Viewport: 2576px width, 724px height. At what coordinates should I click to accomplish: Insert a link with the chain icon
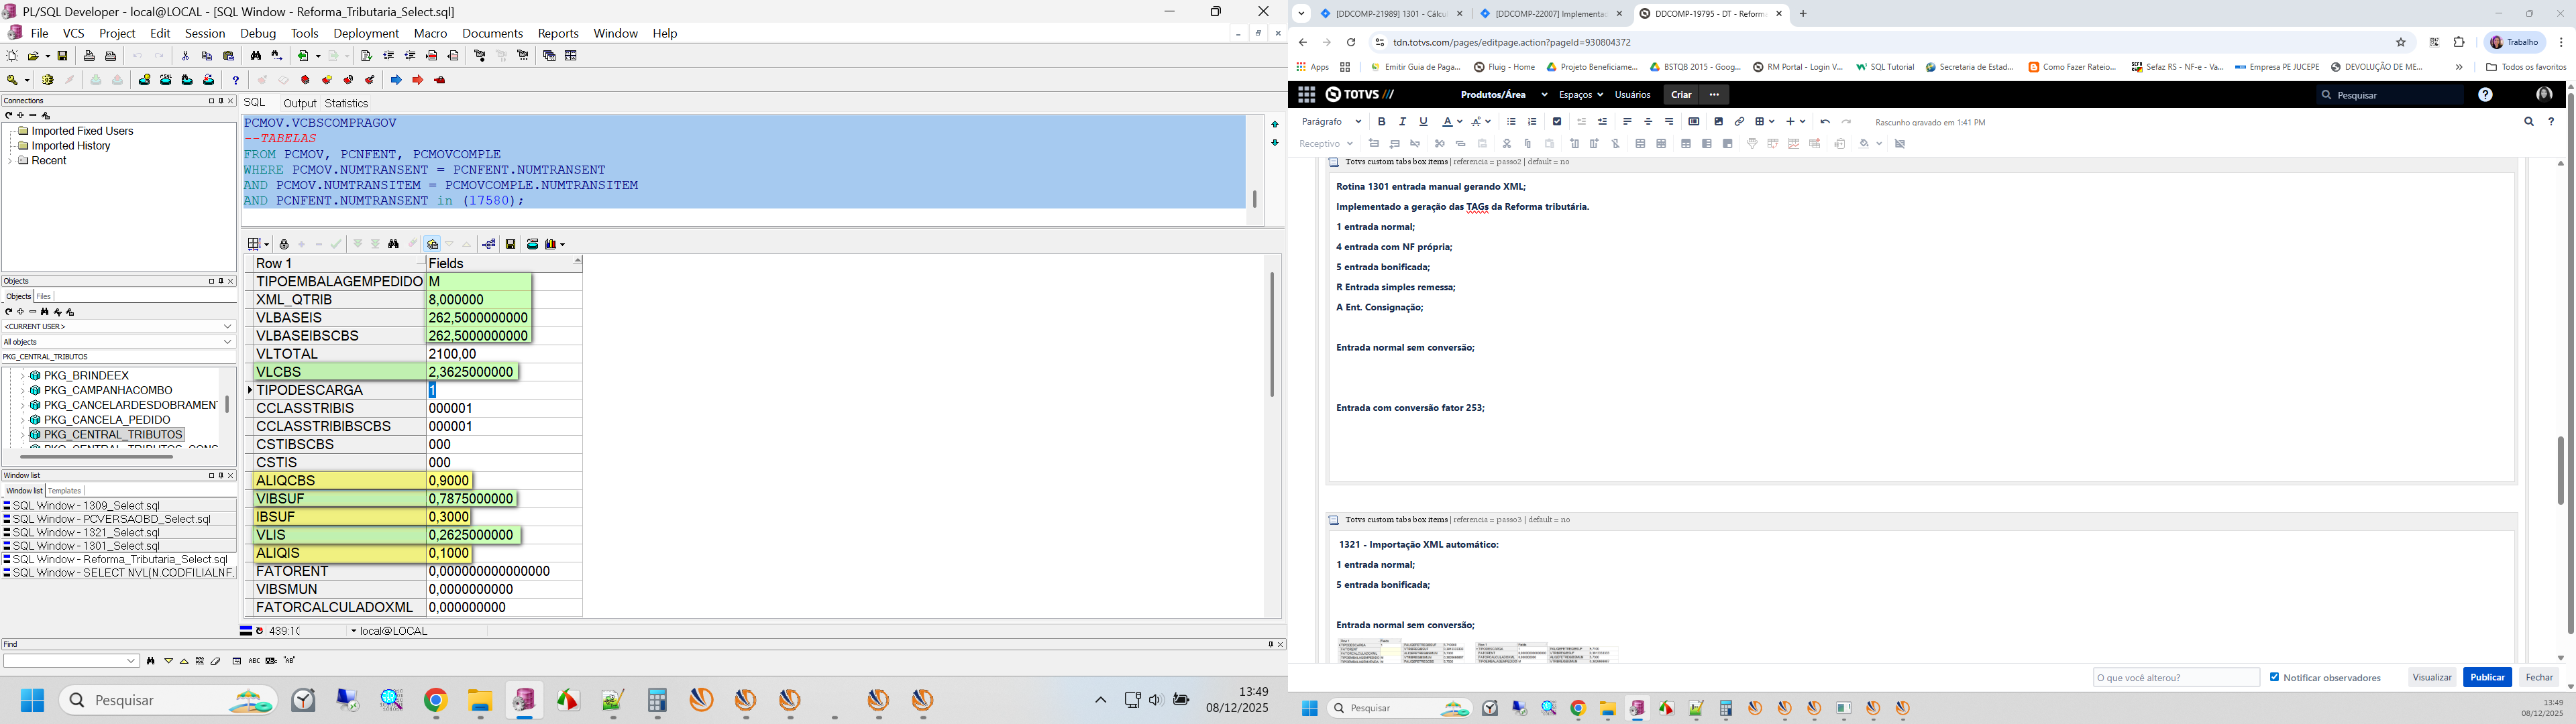[x=1739, y=122]
